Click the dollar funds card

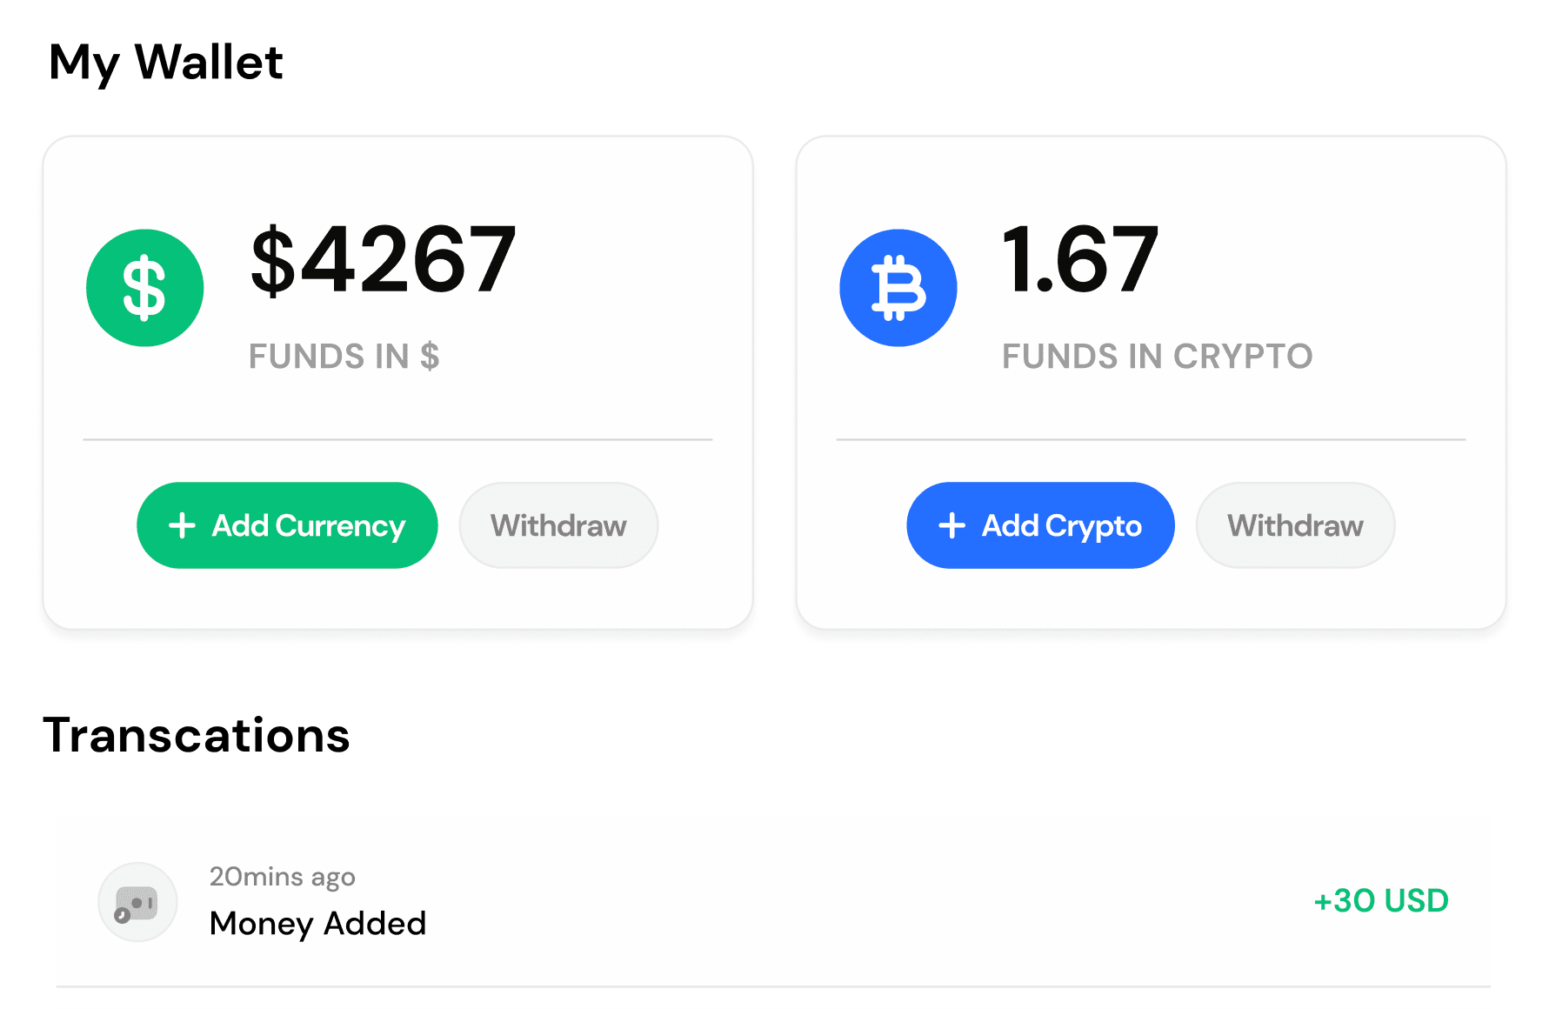point(397,382)
